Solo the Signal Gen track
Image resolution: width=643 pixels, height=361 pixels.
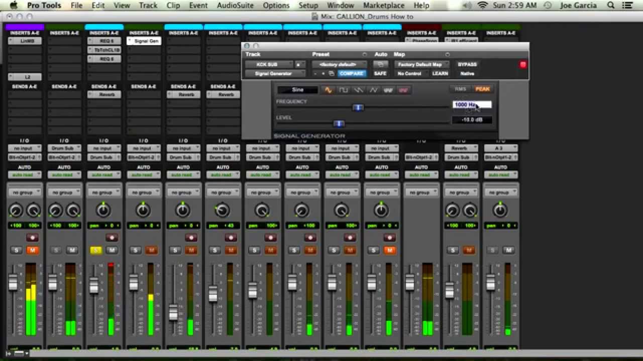point(135,250)
